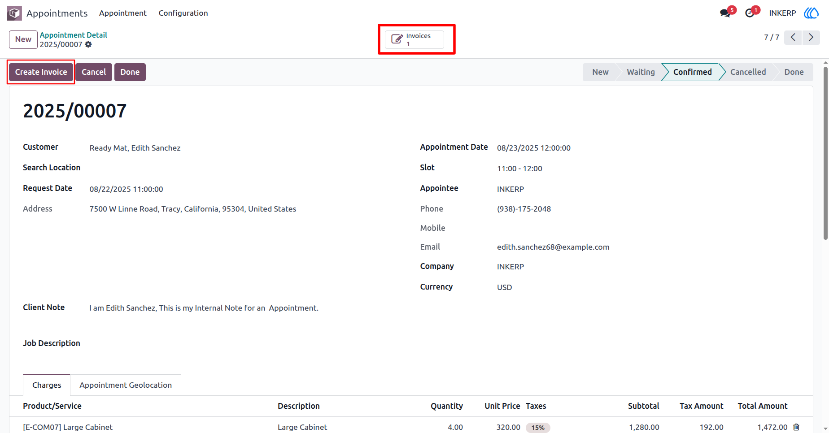Click the Request Date field value
Viewport: 829px width, 433px height.
[126, 189]
